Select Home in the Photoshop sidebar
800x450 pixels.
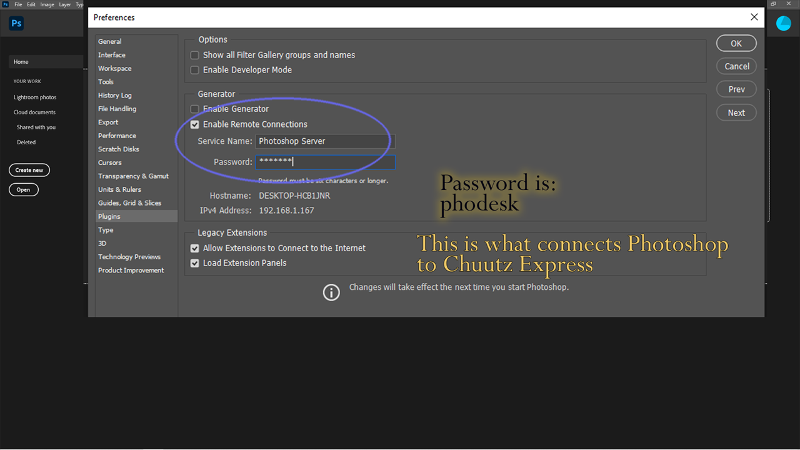coord(46,62)
